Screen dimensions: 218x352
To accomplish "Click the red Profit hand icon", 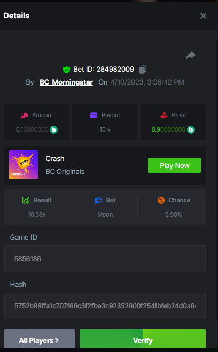I will coord(164,115).
